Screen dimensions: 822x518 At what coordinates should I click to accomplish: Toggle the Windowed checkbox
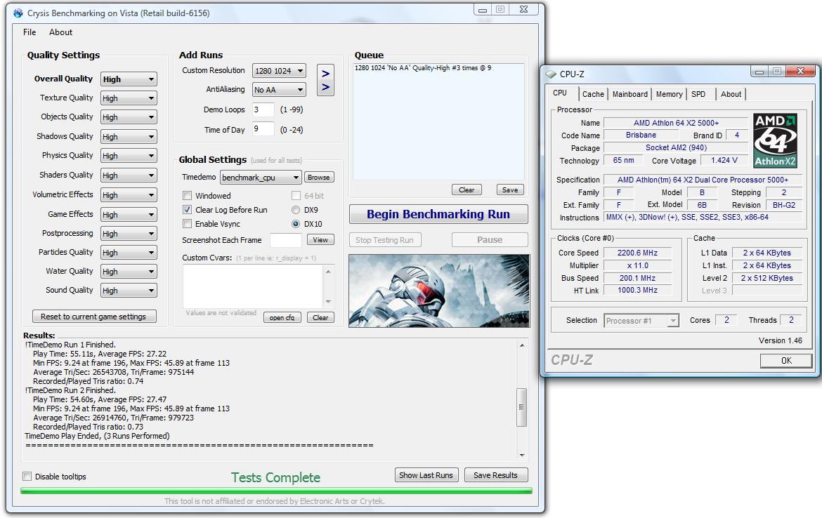tap(187, 195)
